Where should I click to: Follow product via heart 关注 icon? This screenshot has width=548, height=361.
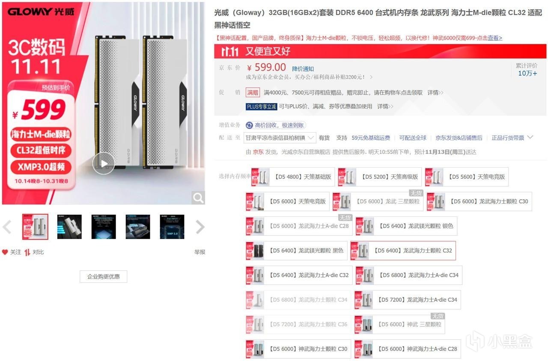point(12,252)
